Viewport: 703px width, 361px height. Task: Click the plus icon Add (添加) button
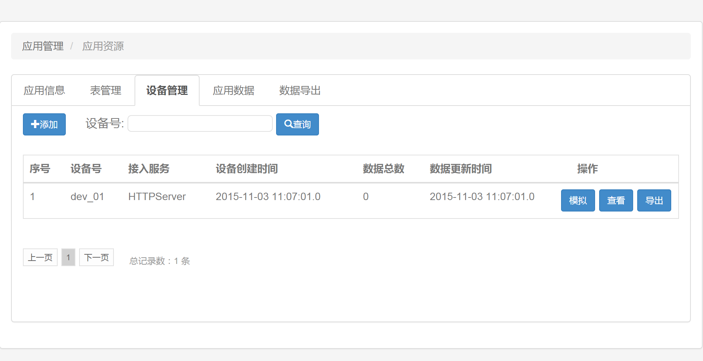coord(44,124)
